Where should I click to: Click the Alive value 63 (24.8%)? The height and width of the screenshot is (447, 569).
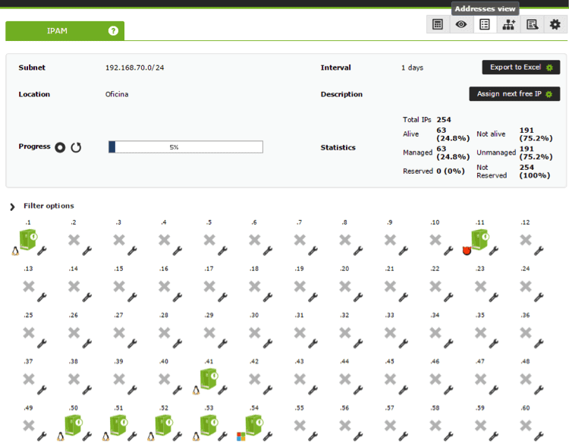(453, 134)
